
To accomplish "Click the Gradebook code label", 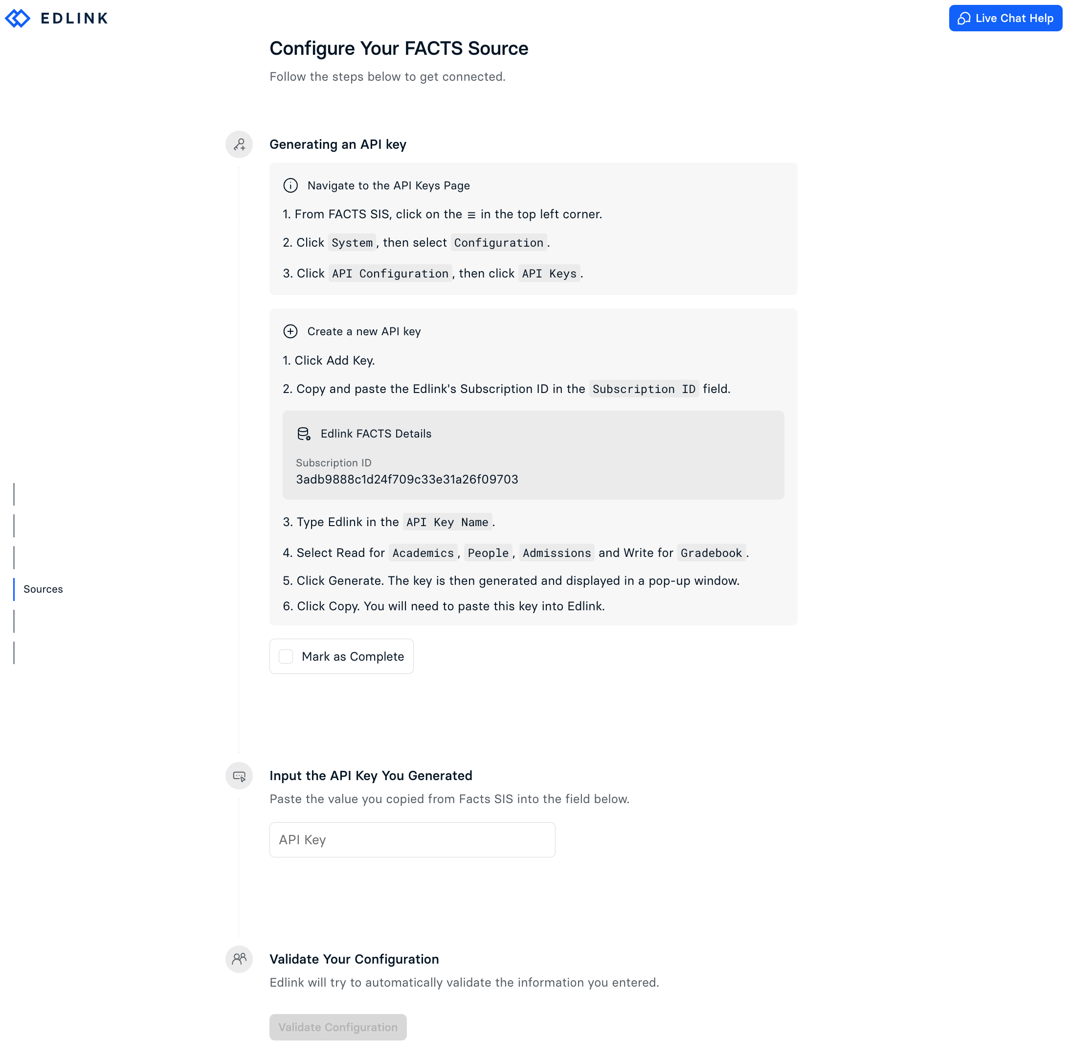I will click(712, 553).
